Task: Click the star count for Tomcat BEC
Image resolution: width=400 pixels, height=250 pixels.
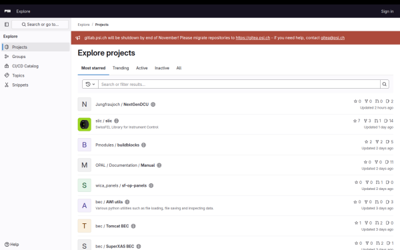Action: [358, 223]
